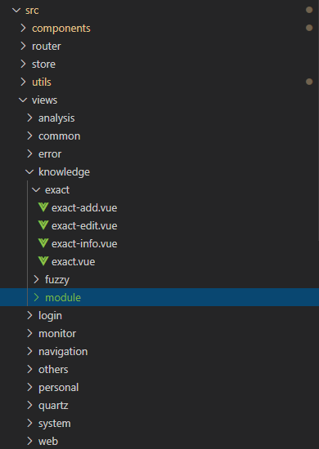The image size is (319, 449).
Task: Click Vue icon beside exact.vue
Action: pyautogui.click(x=43, y=261)
